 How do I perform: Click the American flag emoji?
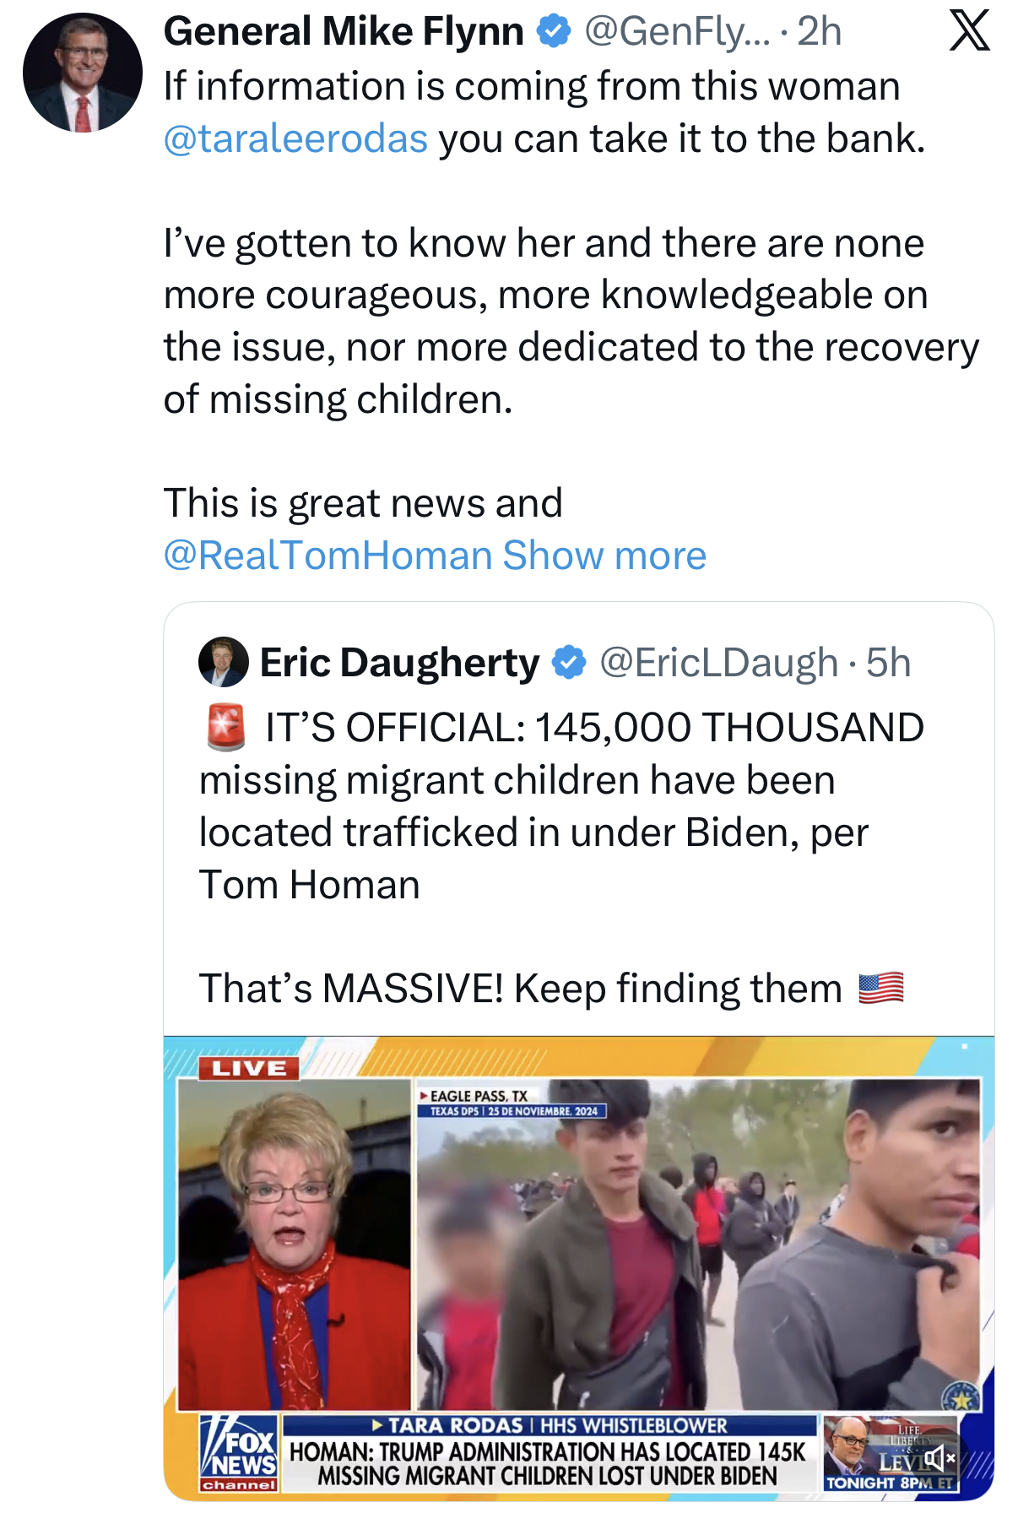(880, 988)
